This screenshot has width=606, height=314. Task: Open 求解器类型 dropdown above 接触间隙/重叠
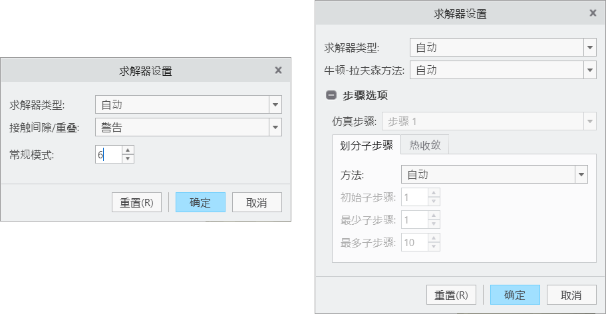(275, 104)
